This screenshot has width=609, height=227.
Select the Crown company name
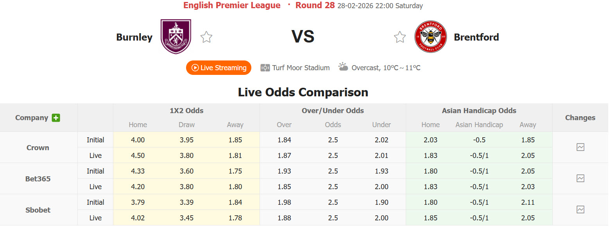click(38, 147)
